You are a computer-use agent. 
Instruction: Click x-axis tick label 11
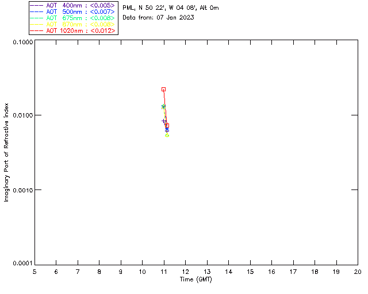164,272
